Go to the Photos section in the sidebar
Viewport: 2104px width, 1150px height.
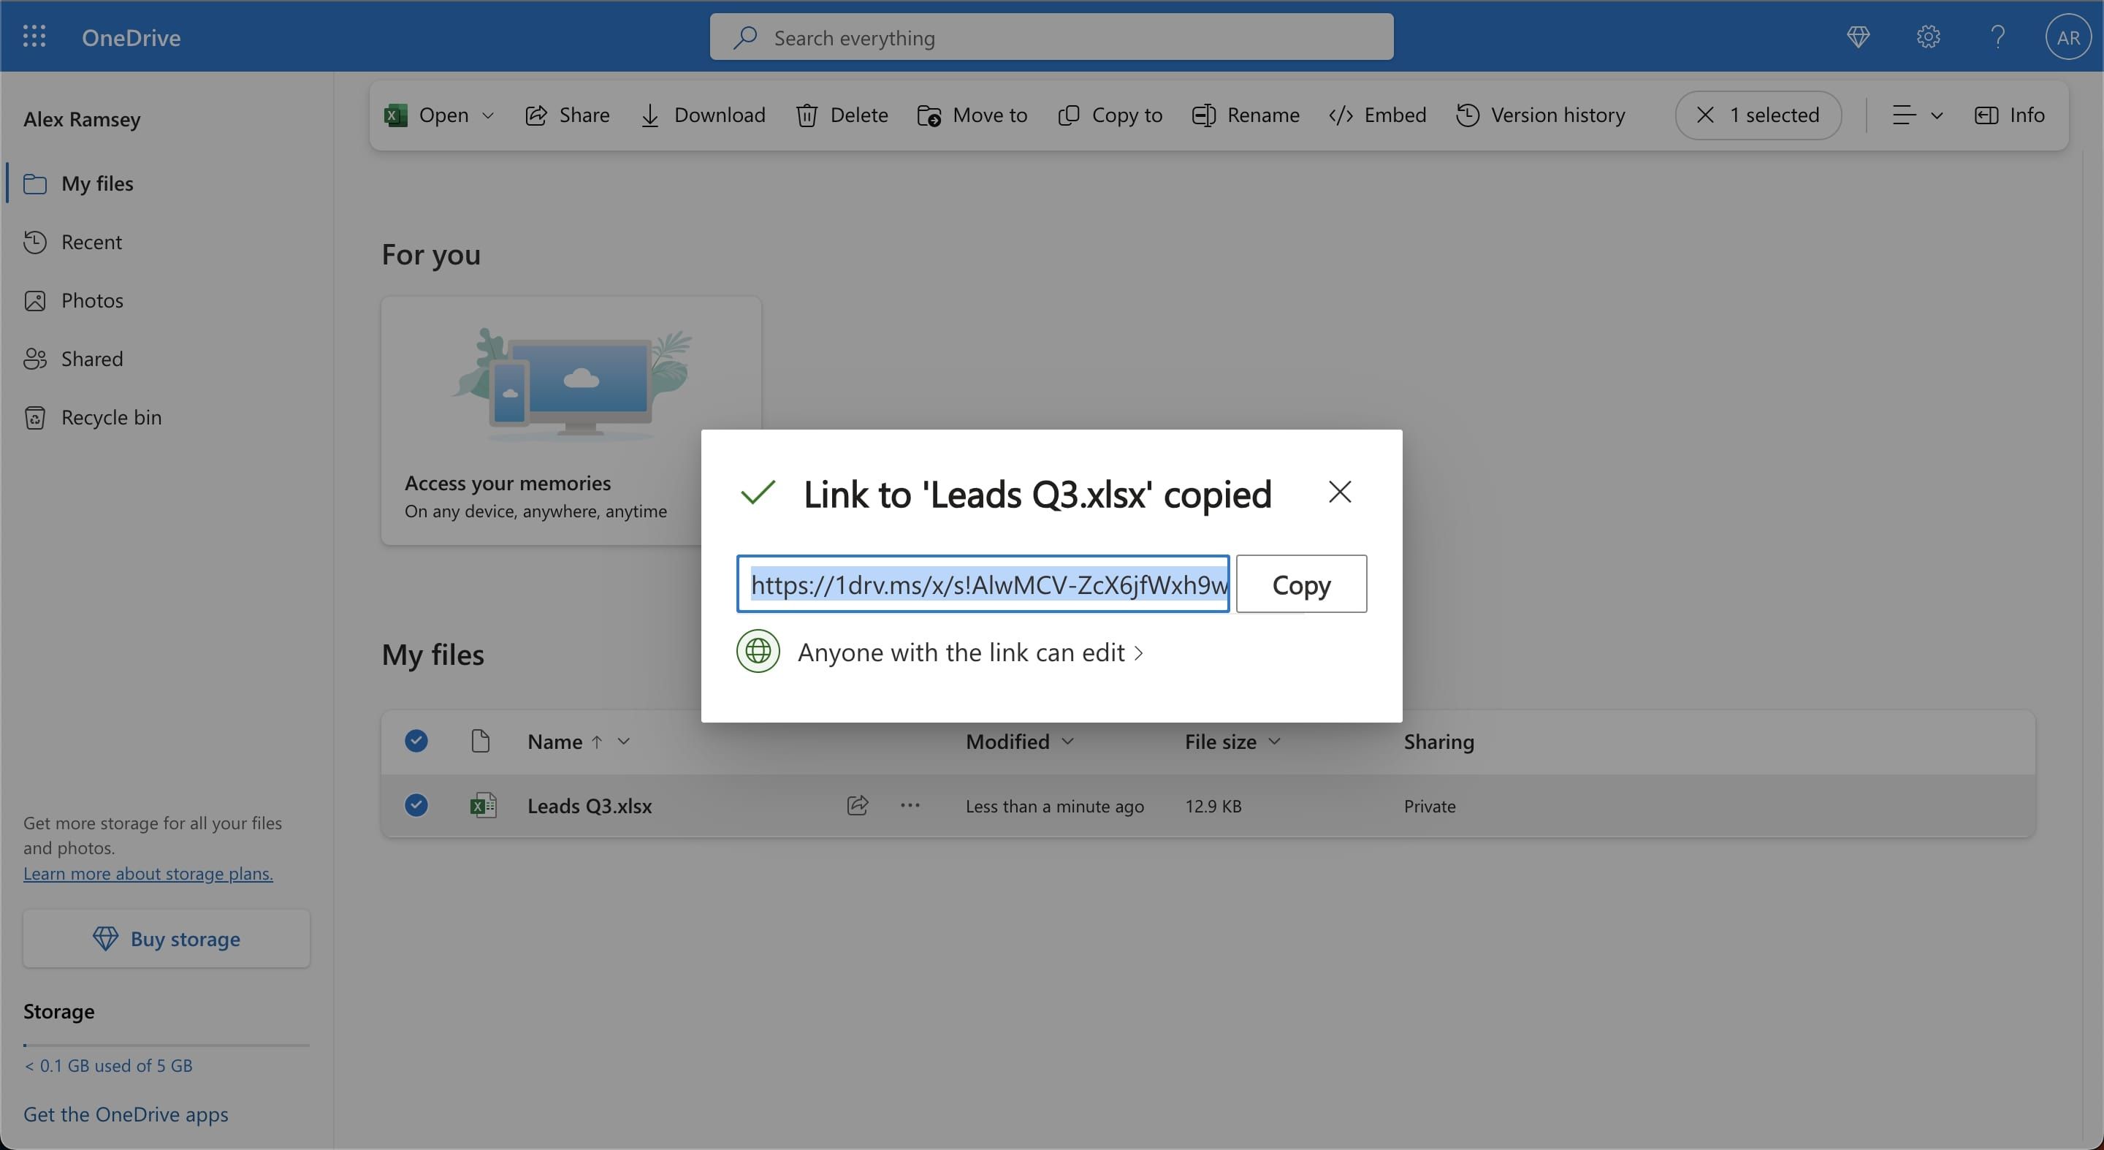(x=93, y=300)
